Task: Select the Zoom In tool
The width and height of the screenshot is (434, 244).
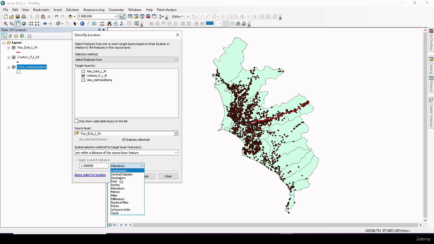Action: 5,24
